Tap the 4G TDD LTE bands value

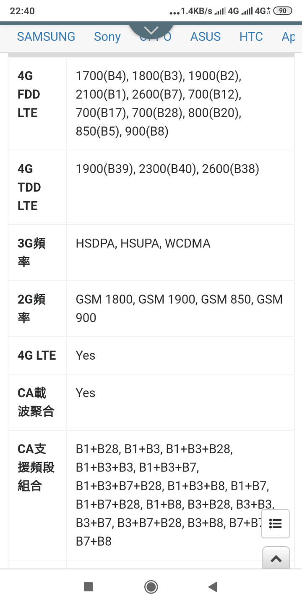tap(167, 169)
